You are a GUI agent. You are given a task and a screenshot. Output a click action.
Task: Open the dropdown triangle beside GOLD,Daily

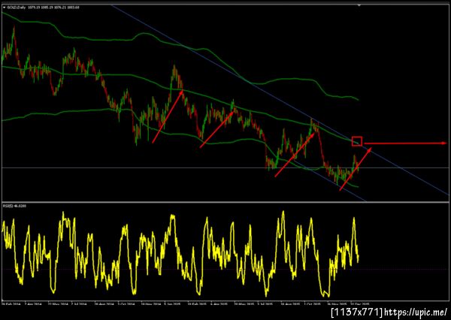(5, 8)
